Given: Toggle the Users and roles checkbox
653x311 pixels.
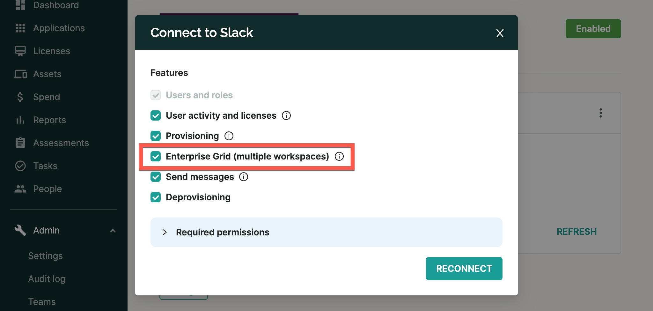Looking at the screenshot, I should 156,95.
